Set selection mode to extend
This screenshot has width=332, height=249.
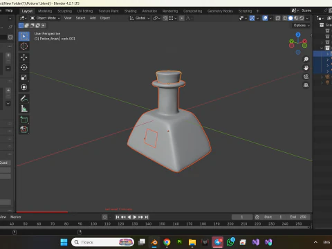click(x=26, y=26)
